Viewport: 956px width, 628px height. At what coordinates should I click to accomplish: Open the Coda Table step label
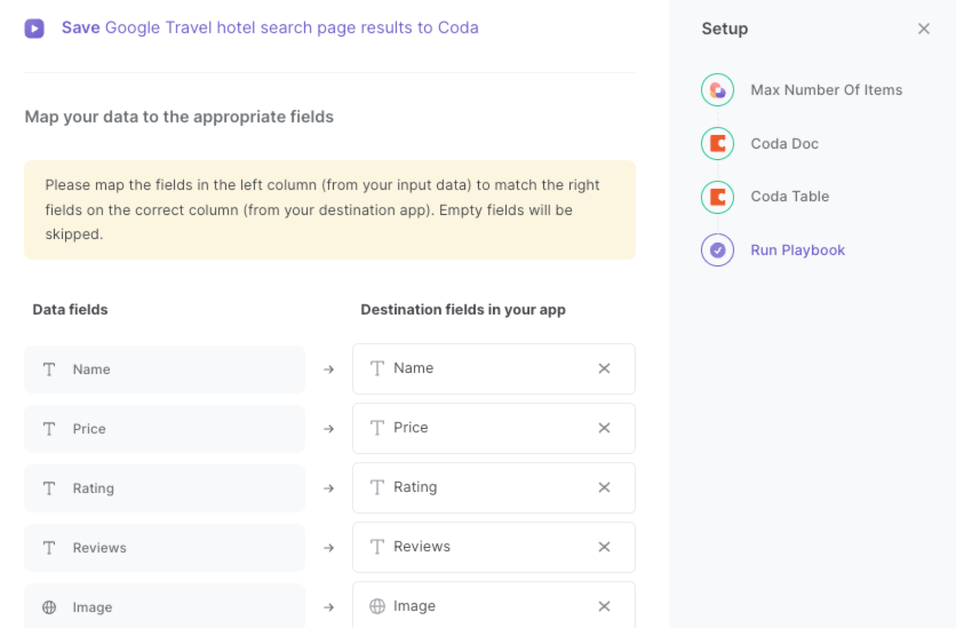790,197
